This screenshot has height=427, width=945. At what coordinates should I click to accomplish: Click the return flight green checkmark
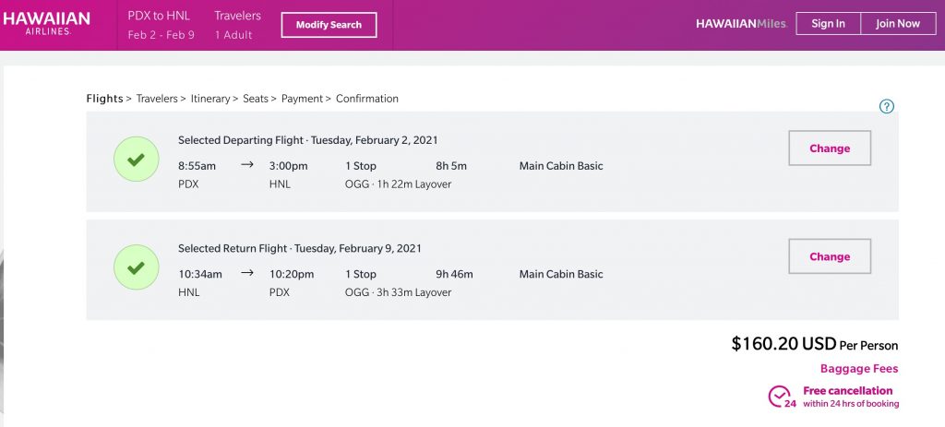[x=136, y=267]
